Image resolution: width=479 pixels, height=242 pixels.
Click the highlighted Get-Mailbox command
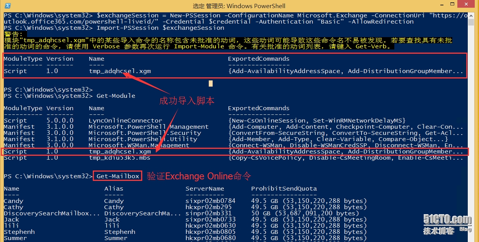point(118,176)
